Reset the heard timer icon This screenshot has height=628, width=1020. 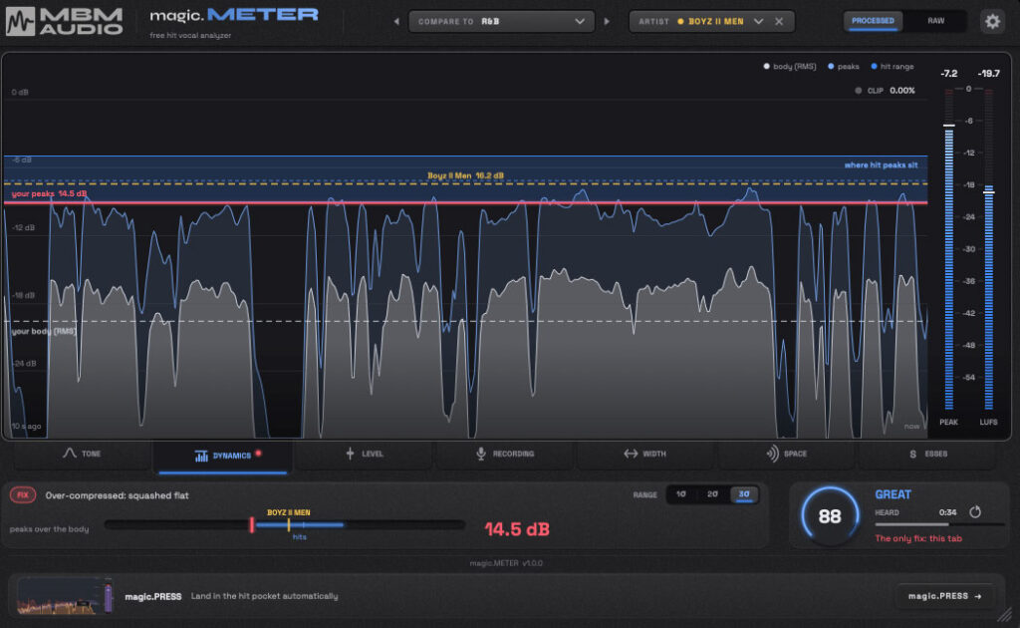974,512
